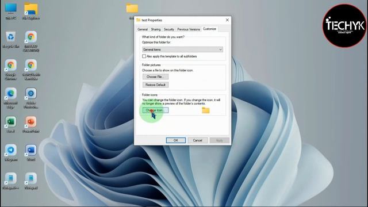This screenshot has width=368, height=207.
Task: Open the Telegram desktop shortcut
Action: (11, 153)
